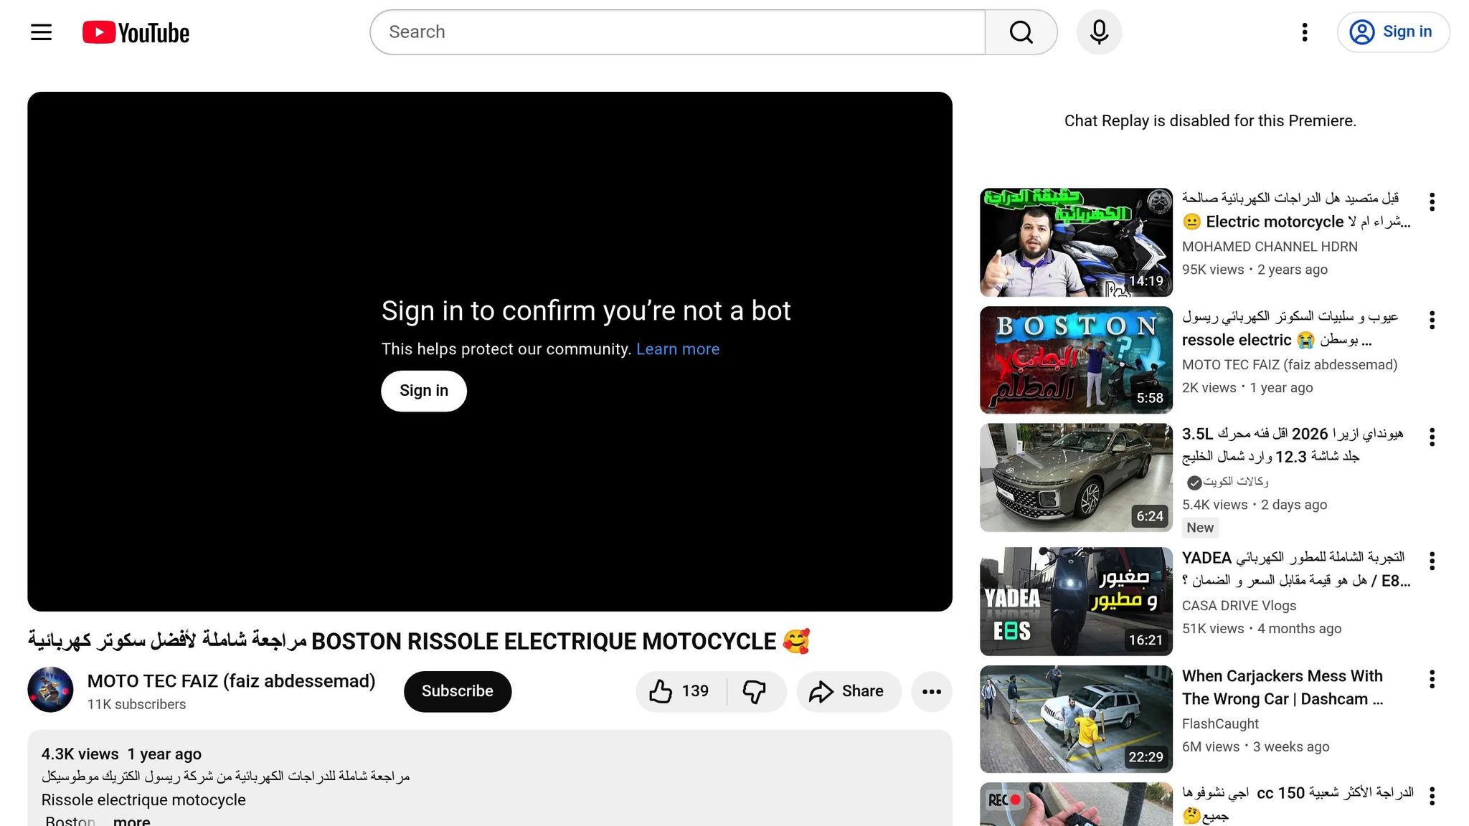Open MOTO TEC FAIZ channel avatar

pyautogui.click(x=50, y=690)
